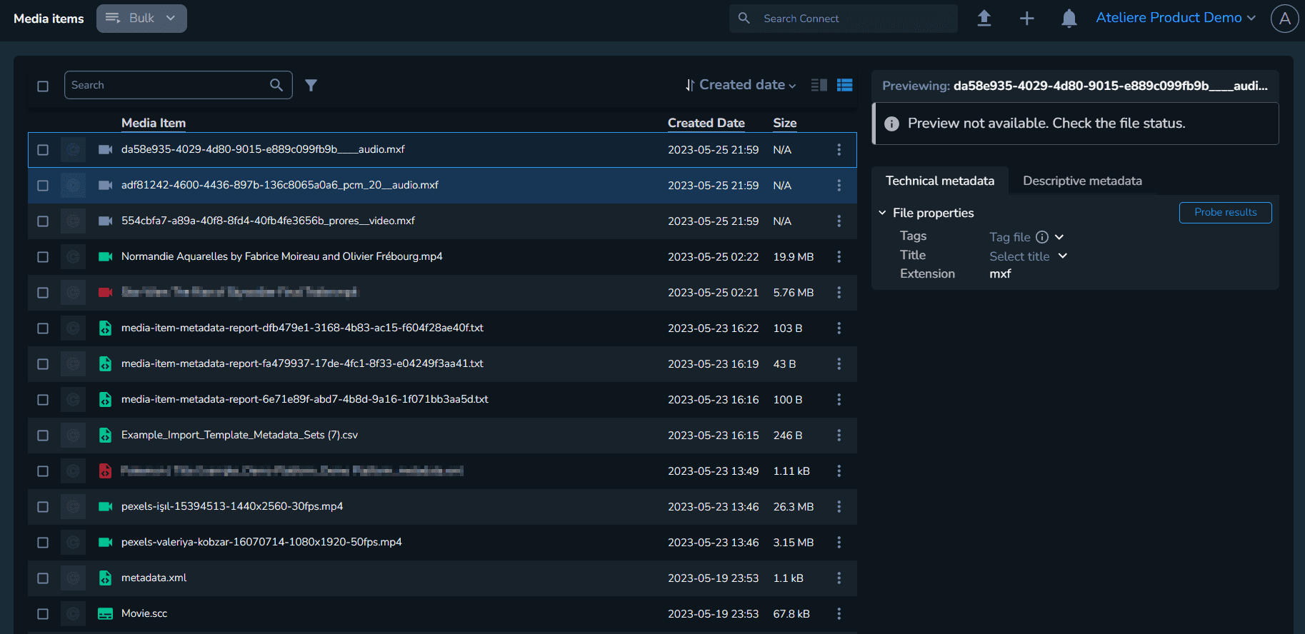Screen dimensions: 1305x634
Task: Sort by the Size column header
Action: (x=784, y=123)
